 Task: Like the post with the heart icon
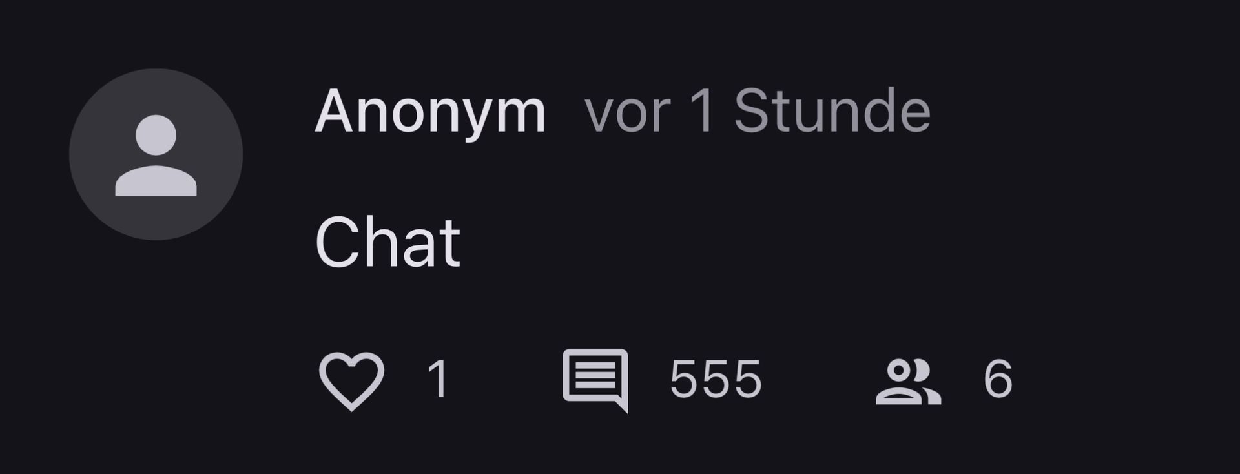pyautogui.click(x=351, y=380)
